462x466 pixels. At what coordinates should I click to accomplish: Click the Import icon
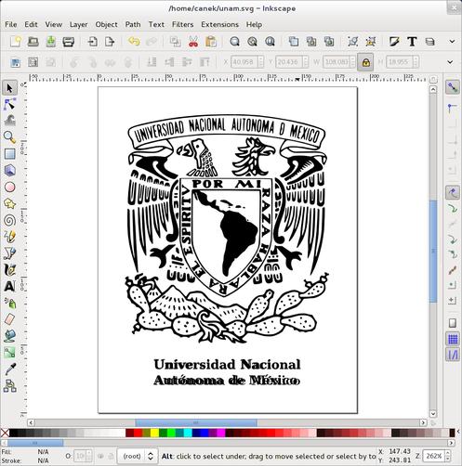[x=92, y=41]
